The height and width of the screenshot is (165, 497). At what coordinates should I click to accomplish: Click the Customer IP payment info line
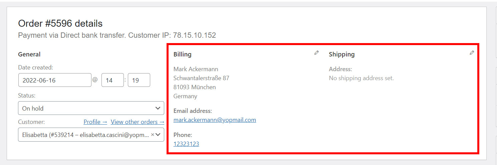[117, 35]
